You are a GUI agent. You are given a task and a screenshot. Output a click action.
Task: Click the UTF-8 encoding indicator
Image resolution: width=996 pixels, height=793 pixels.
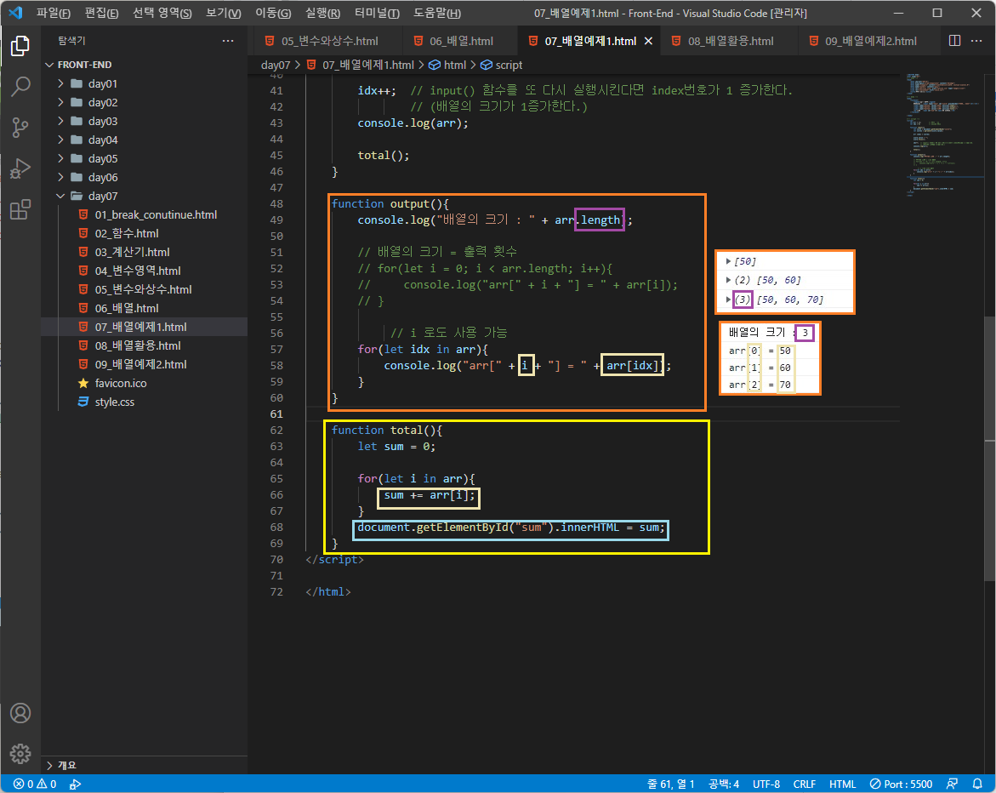766,784
